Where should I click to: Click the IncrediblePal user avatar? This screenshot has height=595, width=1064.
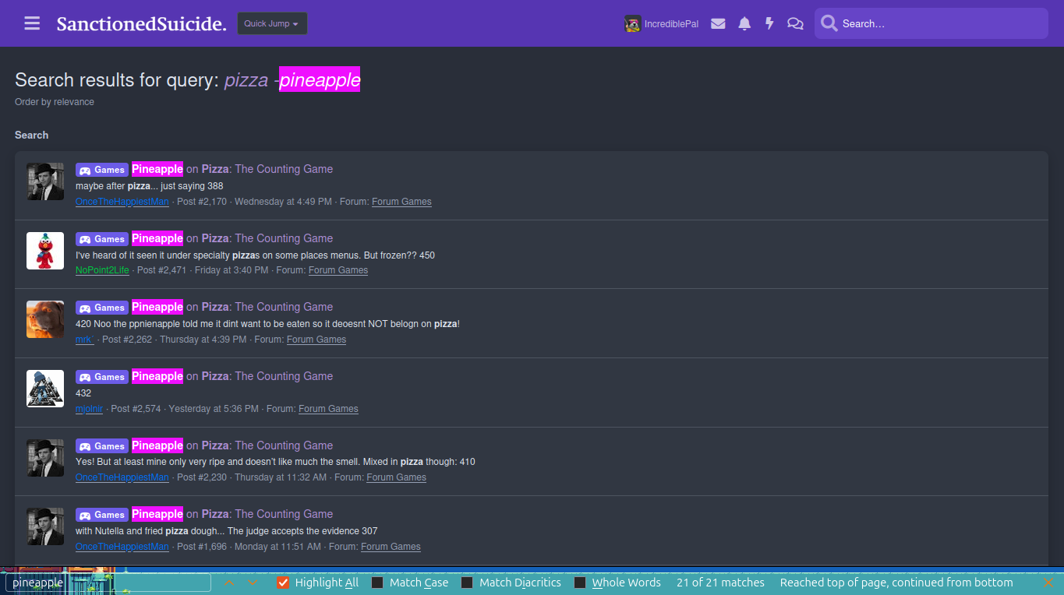point(633,24)
